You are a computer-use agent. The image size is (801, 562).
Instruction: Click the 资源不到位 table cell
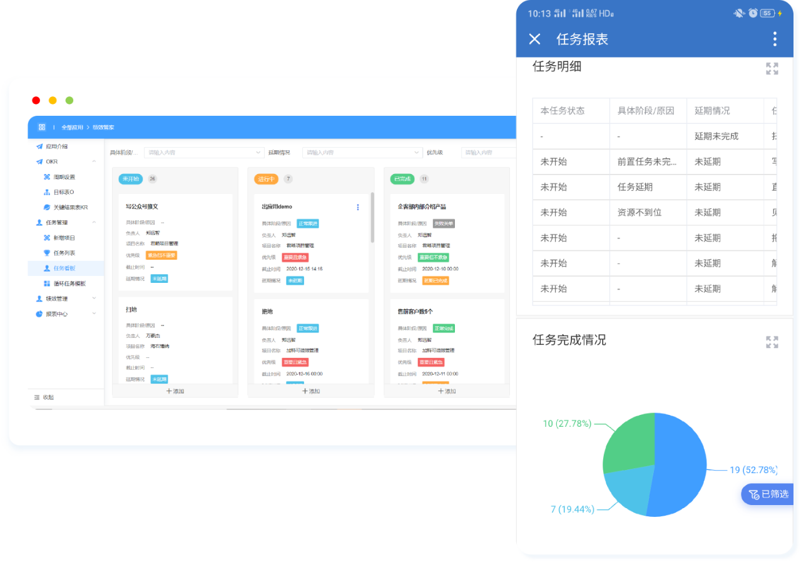648,213
